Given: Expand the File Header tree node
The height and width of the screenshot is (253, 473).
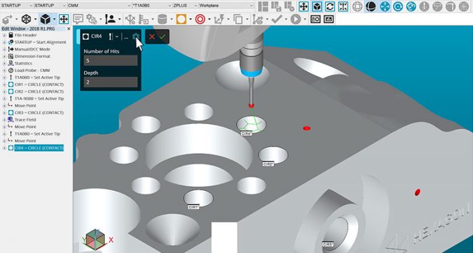Looking at the screenshot, I should pos(4,35).
